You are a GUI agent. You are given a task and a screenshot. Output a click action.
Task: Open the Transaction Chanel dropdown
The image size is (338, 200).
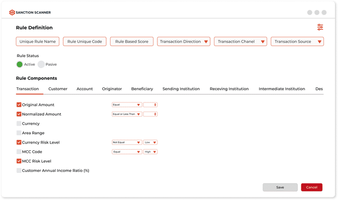point(240,42)
